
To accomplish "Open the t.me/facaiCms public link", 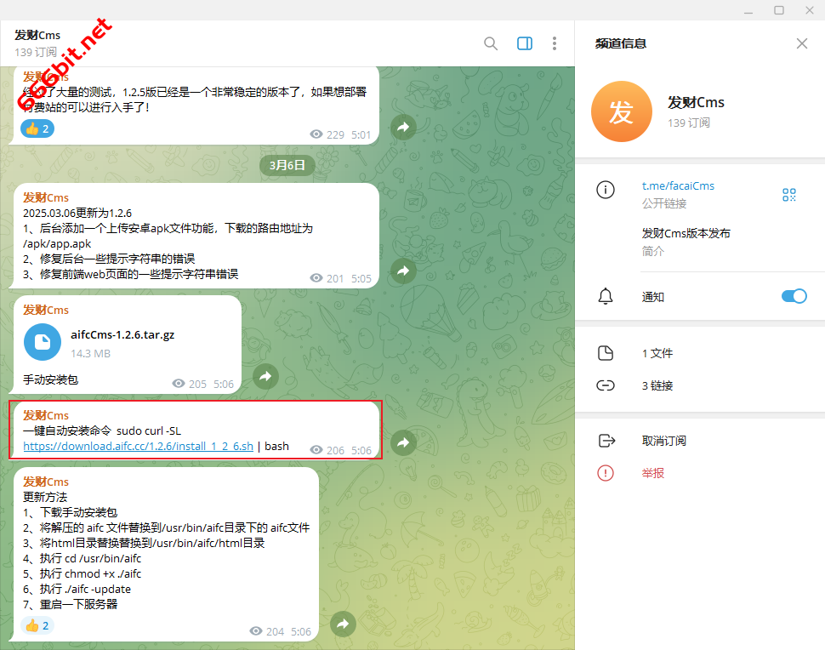I will tap(678, 185).
